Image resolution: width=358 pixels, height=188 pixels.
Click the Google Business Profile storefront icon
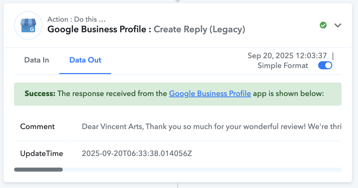click(x=28, y=25)
